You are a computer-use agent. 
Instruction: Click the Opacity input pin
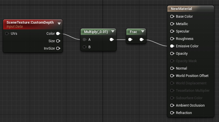coord(172,54)
